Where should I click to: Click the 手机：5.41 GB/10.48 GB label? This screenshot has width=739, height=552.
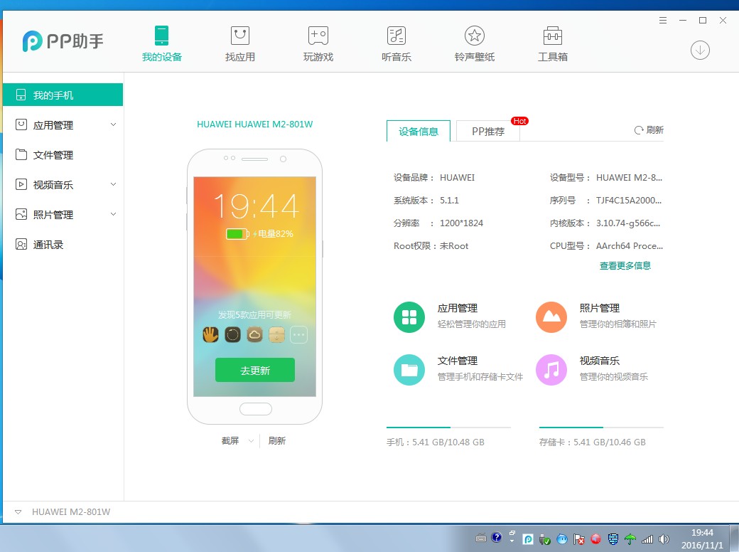(436, 442)
